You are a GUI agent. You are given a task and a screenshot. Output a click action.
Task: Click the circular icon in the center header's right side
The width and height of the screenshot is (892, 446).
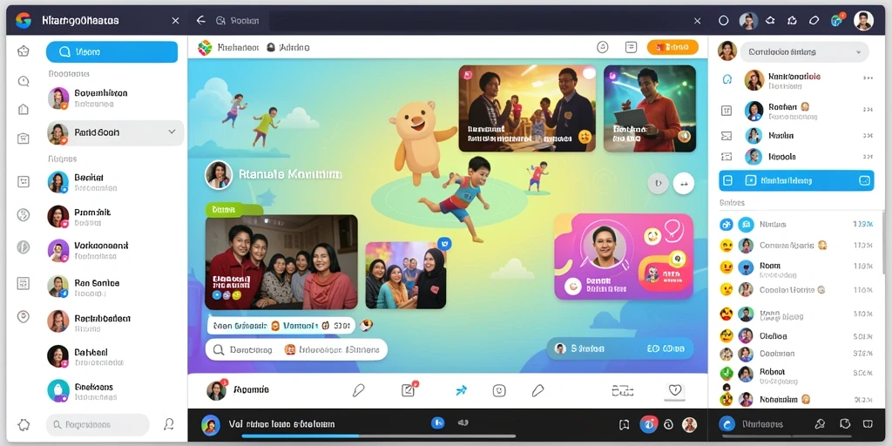(603, 47)
